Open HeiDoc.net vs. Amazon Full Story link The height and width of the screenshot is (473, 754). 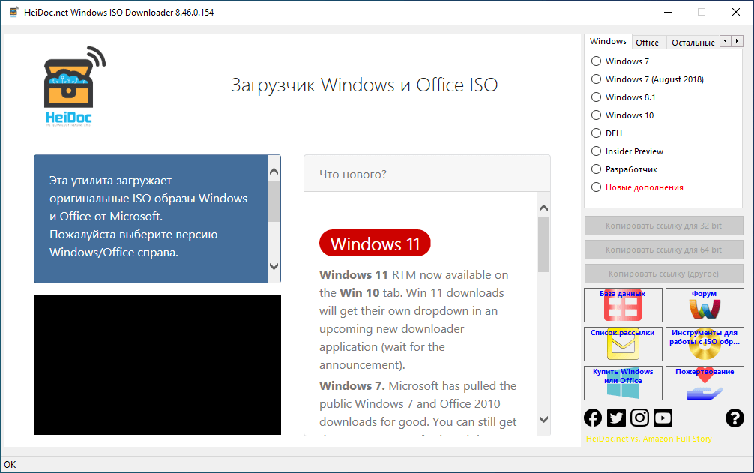click(x=648, y=439)
